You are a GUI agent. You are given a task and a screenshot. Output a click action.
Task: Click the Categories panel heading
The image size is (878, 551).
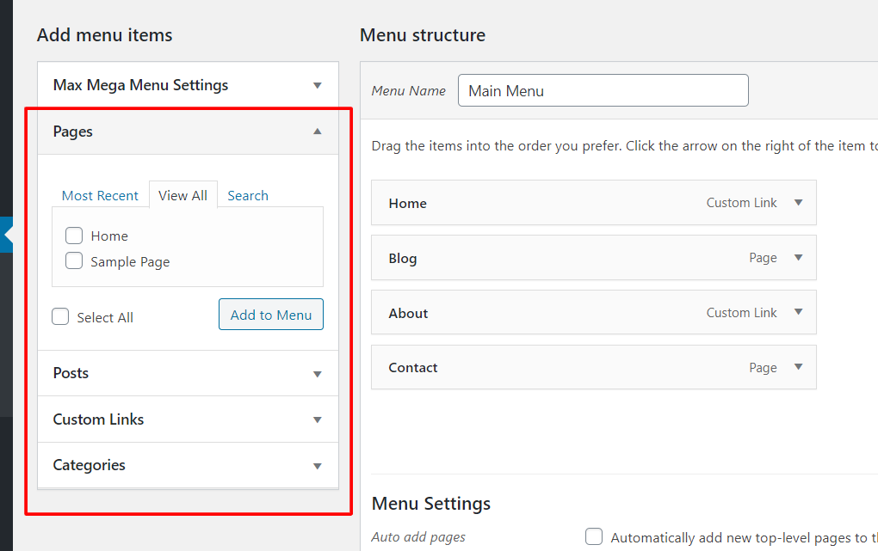(89, 465)
